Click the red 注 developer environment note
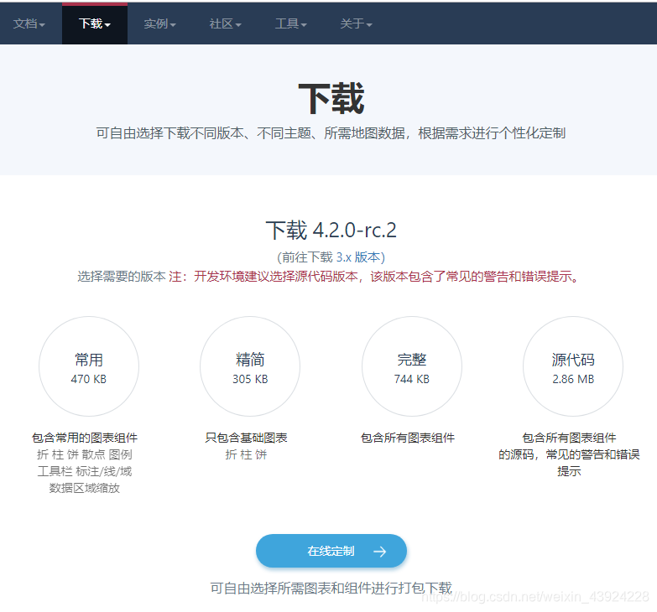 [x=374, y=277]
